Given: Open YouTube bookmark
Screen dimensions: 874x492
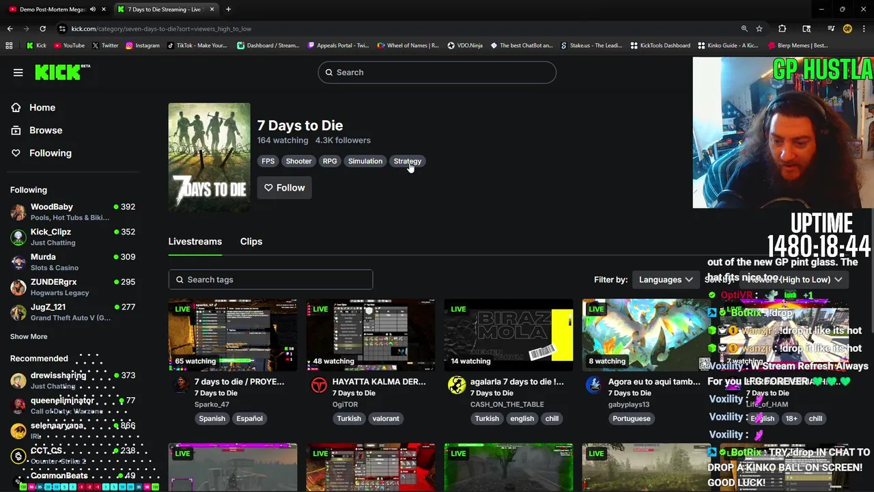Looking at the screenshot, I should (69, 46).
